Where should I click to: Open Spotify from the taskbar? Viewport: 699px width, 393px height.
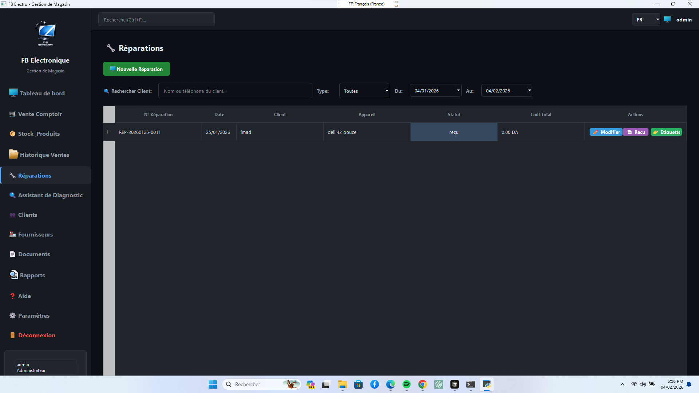[x=406, y=384]
